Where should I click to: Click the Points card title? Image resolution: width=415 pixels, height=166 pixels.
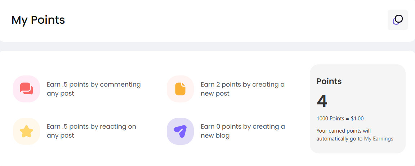329,81
